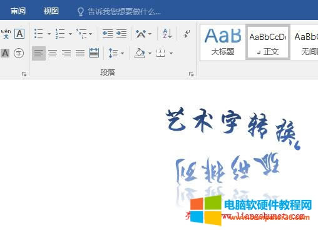Apply a numbered list

(x=60, y=34)
